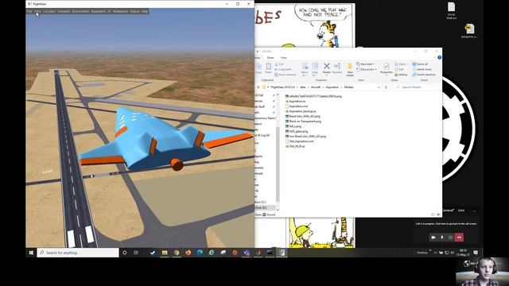
Task: Open the Easy access dropdown
Action: point(367,69)
